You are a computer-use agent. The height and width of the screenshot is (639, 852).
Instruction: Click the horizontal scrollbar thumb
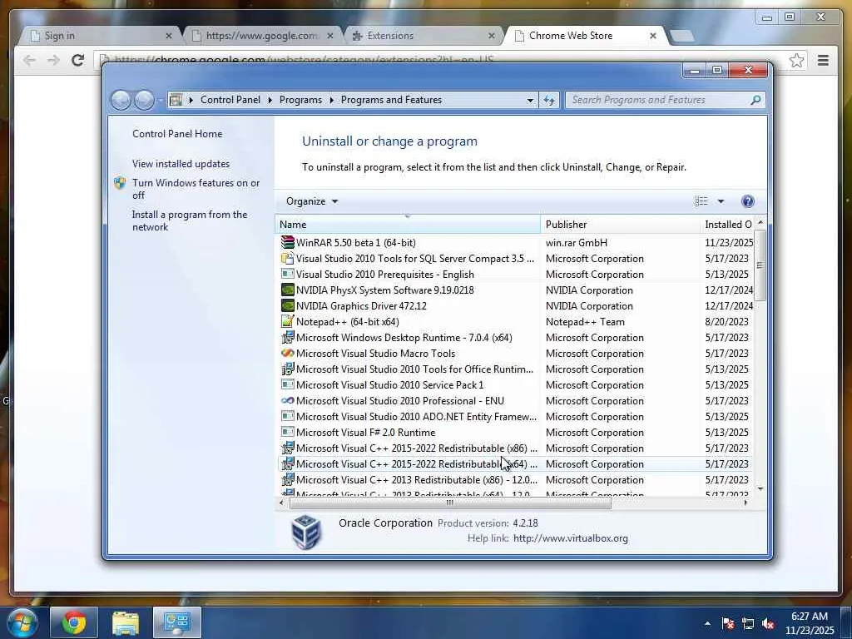(450, 503)
